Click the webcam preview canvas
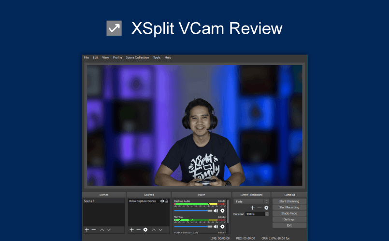The width and height of the screenshot is (389, 241). pos(194,125)
